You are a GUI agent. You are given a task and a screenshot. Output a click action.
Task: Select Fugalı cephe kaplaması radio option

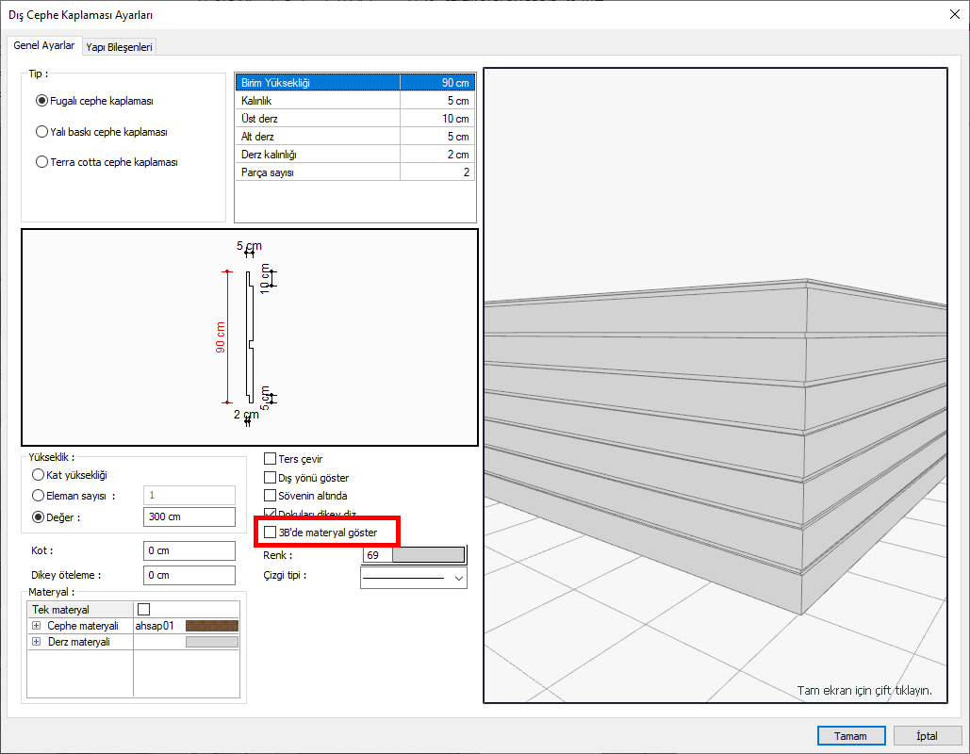click(x=41, y=101)
